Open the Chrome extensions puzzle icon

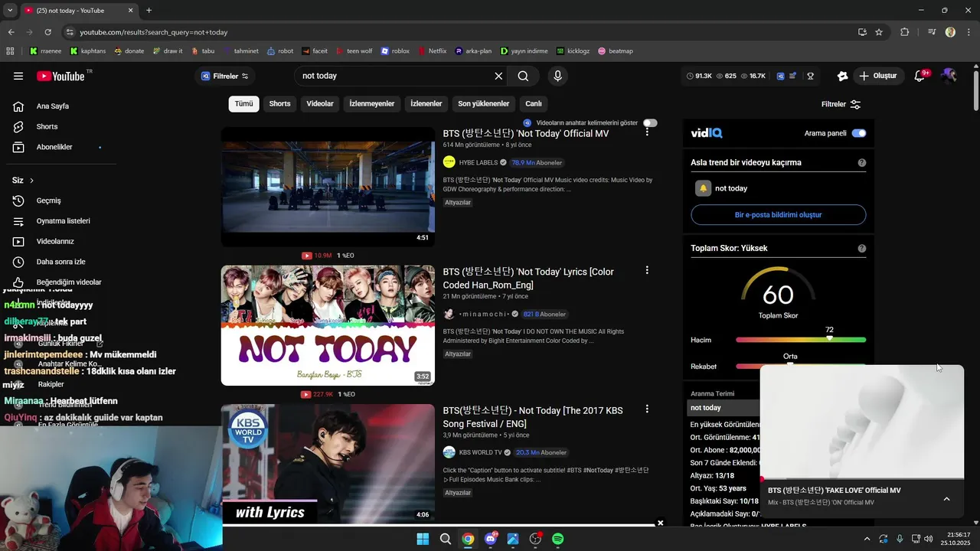pyautogui.click(x=905, y=32)
